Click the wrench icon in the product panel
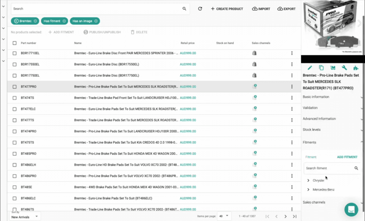 point(344,68)
